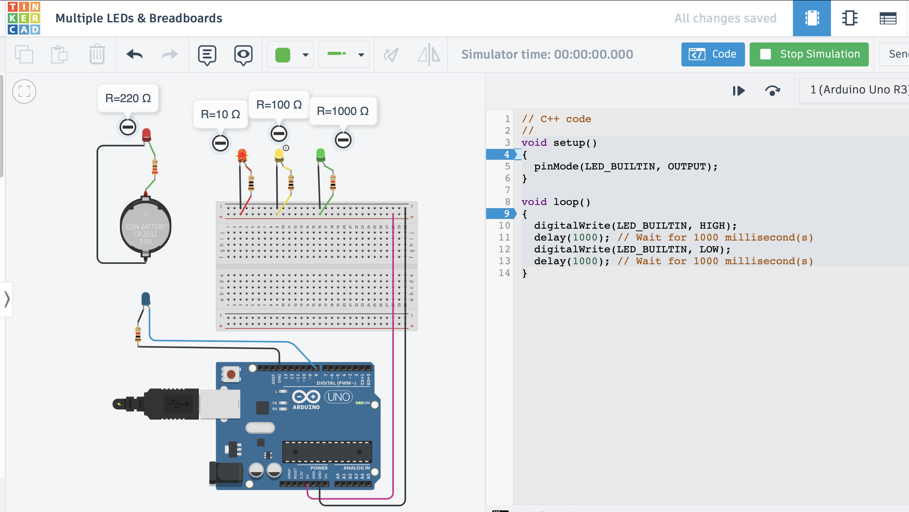Click the debugger continue/pause control

click(738, 90)
